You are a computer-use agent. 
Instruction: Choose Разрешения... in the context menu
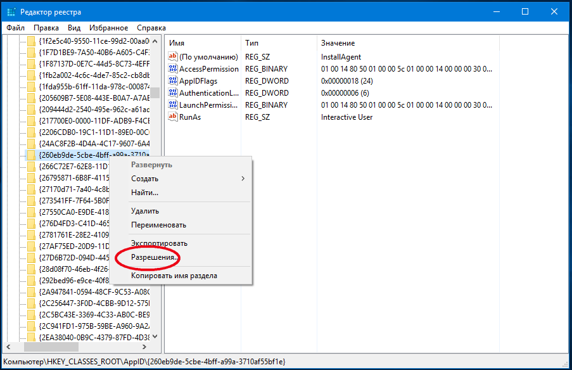click(155, 257)
